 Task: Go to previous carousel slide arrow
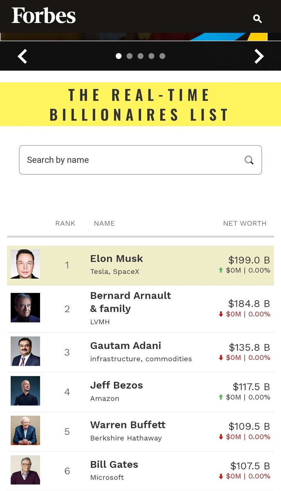pyautogui.click(x=22, y=56)
